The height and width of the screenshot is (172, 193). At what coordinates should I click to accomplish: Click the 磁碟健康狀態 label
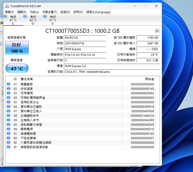coord(17,38)
